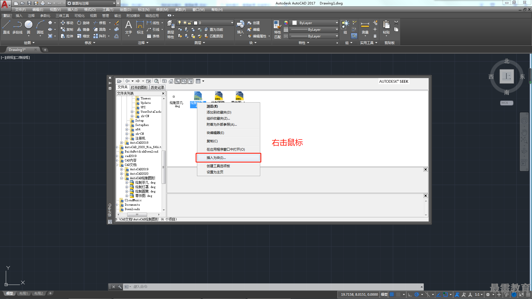The height and width of the screenshot is (299, 532).
Task: Toggle ortho mode in status bar
Action: click(410, 295)
